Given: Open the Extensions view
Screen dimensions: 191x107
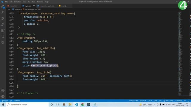Looking at the screenshot, I should click(3, 30).
